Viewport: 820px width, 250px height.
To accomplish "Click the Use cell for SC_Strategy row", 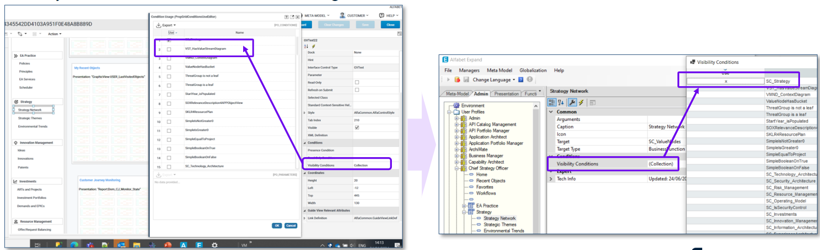I will (725, 81).
